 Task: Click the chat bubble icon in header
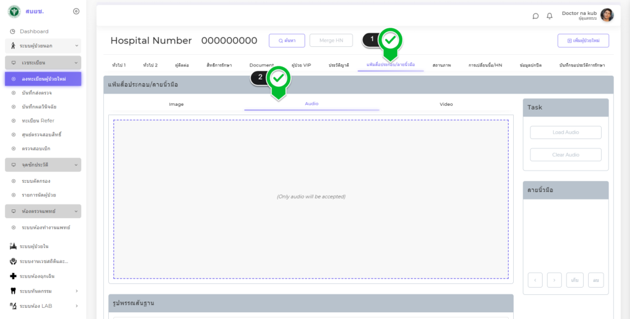click(x=535, y=16)
